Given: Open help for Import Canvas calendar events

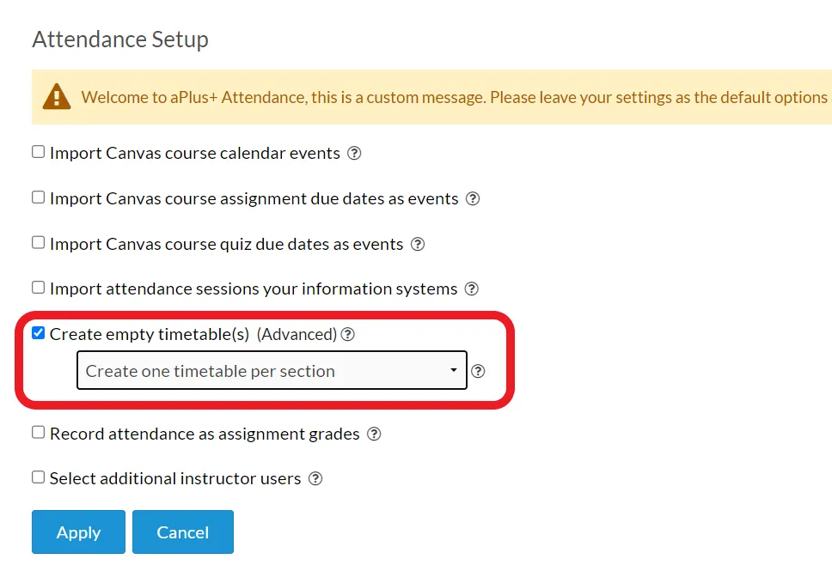Looking at the screenshot, I should click(354, 153).
